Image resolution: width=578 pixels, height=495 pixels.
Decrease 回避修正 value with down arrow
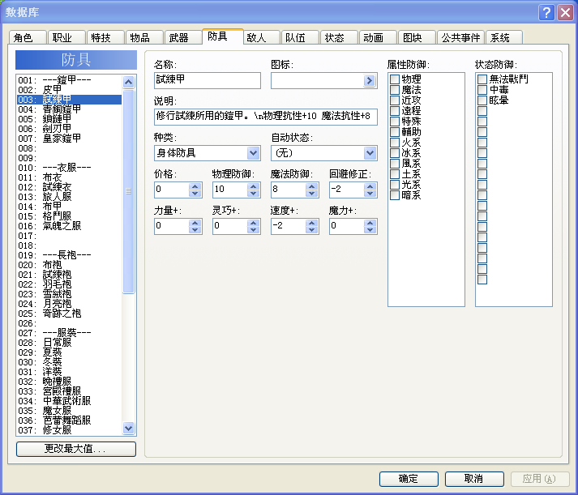(370, 194)
